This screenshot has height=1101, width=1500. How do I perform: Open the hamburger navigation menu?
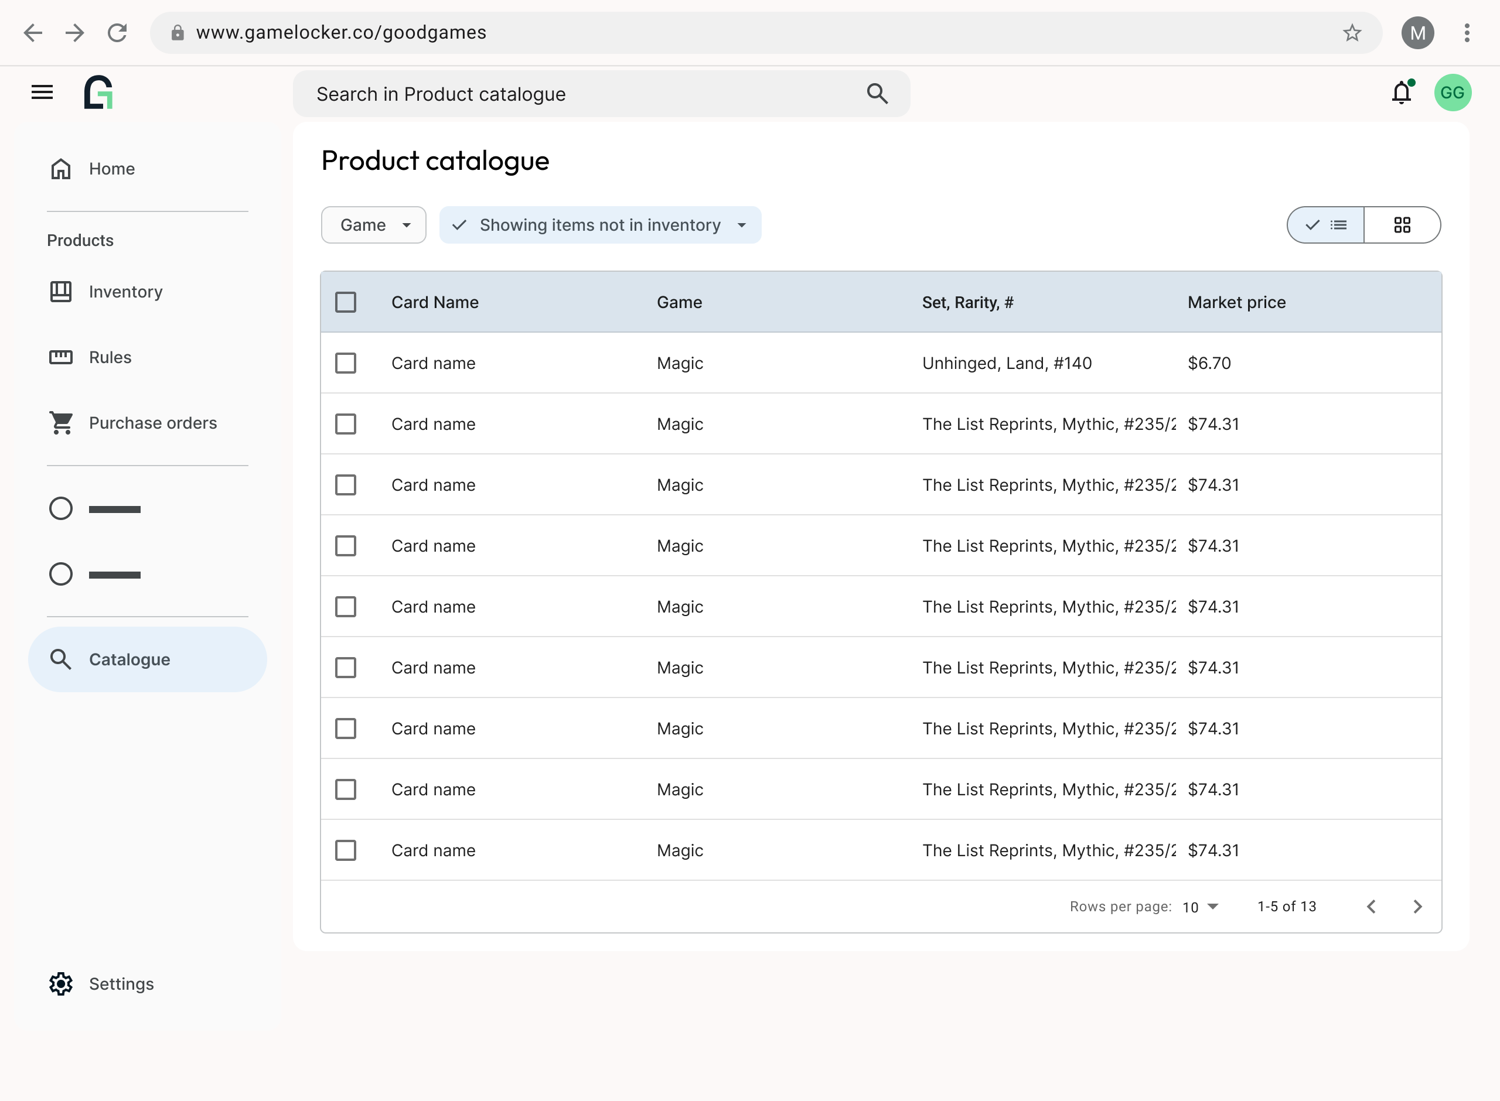[42, 93]
